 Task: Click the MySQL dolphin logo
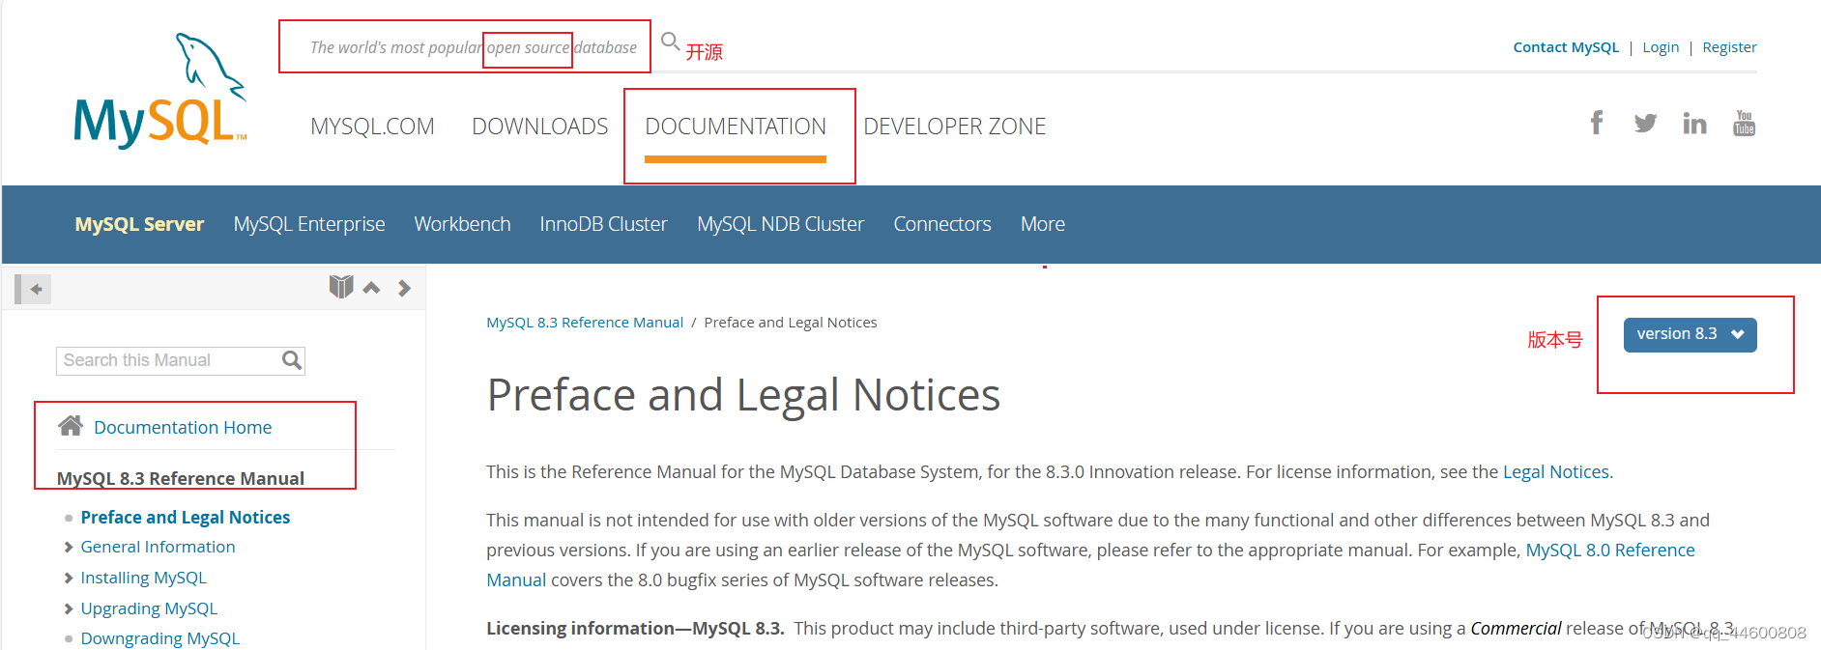(x=160, y=91)
